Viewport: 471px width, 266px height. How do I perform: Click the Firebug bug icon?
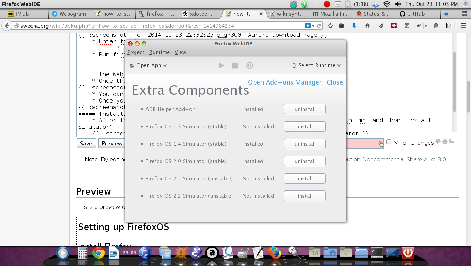click(419, 26)
